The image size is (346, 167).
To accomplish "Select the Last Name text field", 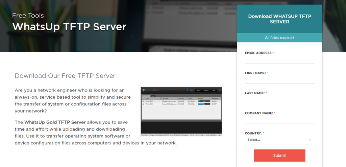I will (x=279, y=100).
